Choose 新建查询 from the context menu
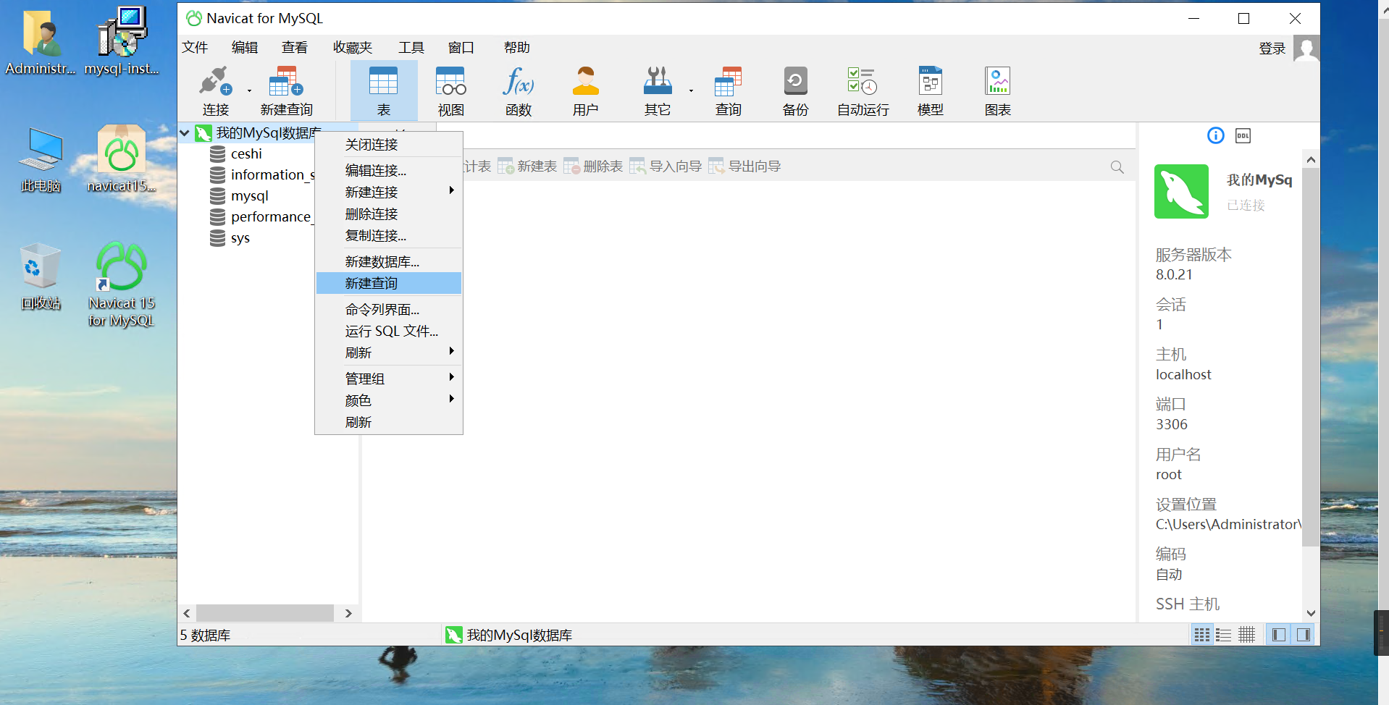This screenshot has width=1389, height=705. point(389,284)
